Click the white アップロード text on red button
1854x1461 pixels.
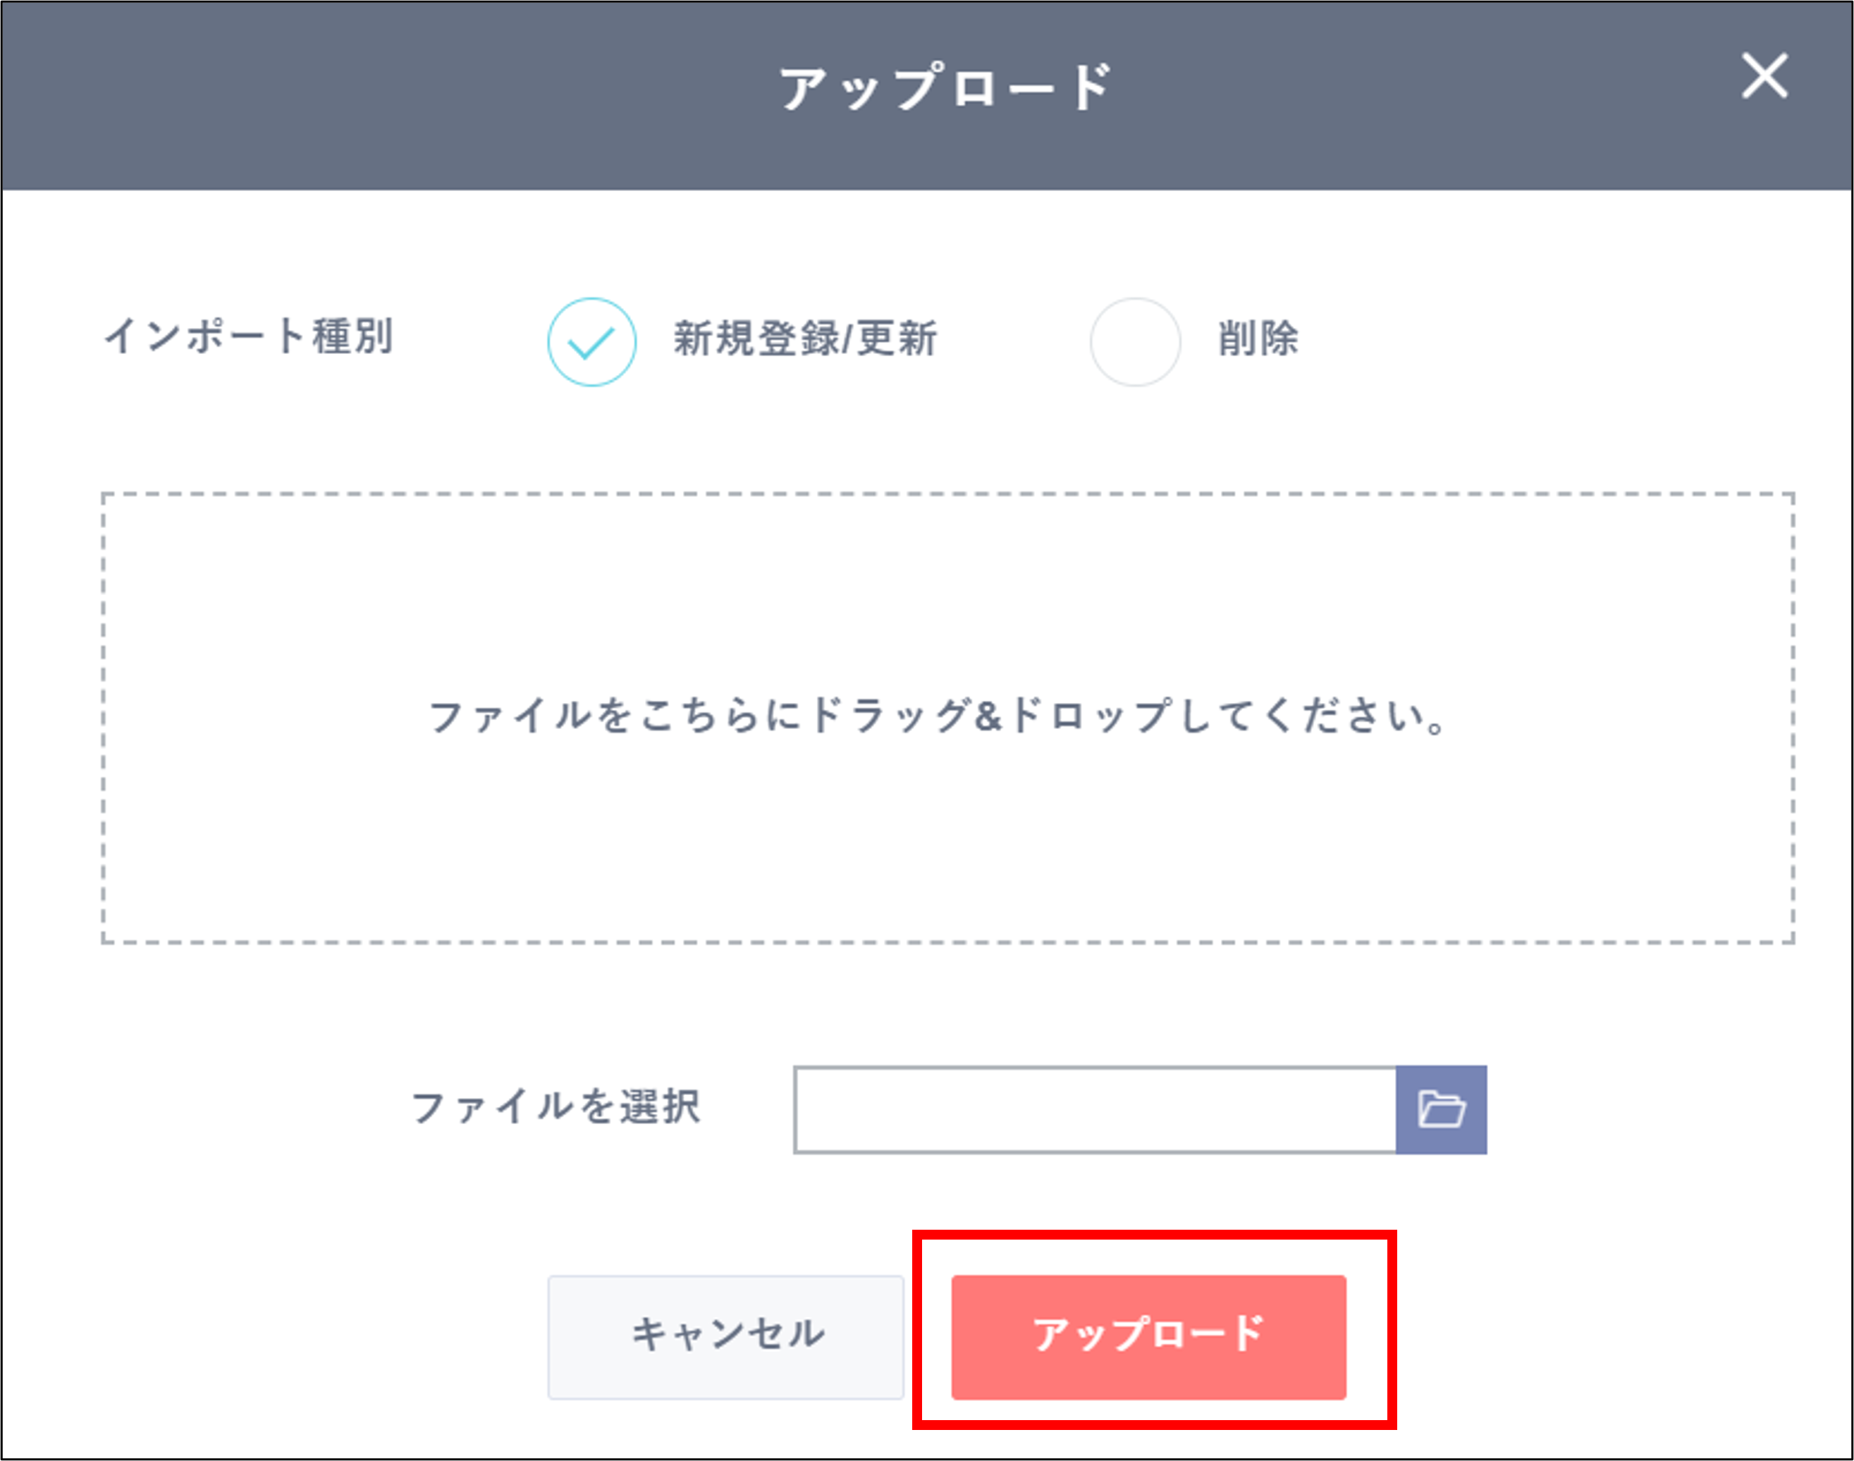tap(1148, 1333)
